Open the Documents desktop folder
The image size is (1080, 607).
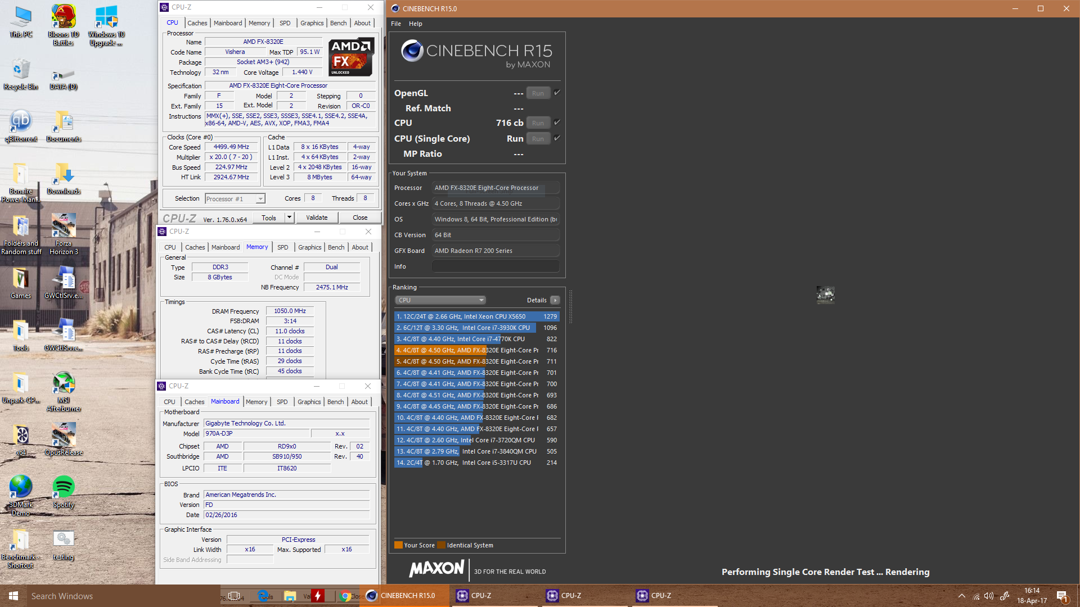64,125
